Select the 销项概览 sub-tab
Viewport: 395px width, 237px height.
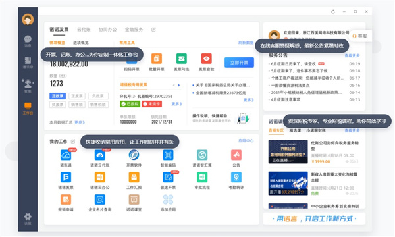[x=57, y=43]
